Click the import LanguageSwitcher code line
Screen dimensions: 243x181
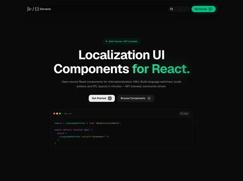tap(88, 123)
